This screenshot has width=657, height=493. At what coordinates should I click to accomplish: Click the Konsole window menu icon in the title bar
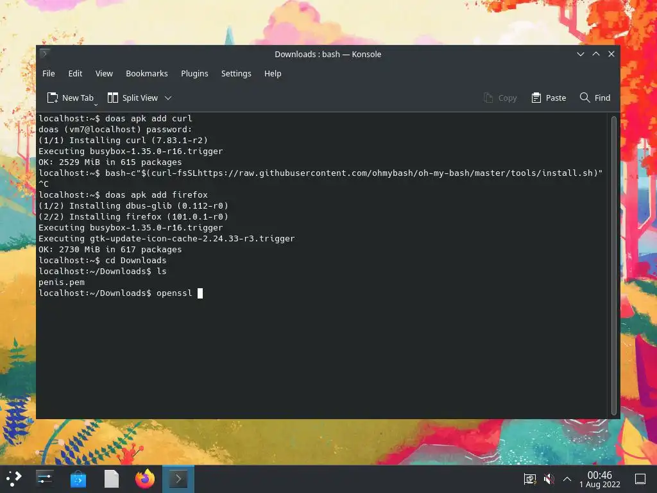45,54
